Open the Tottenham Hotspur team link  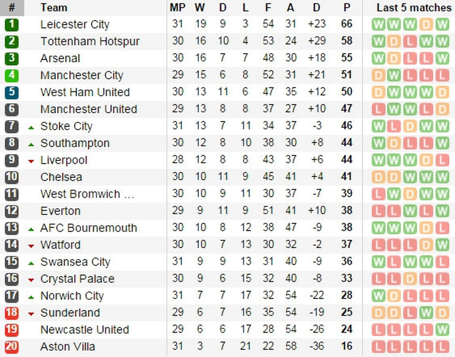coord(90,42)
